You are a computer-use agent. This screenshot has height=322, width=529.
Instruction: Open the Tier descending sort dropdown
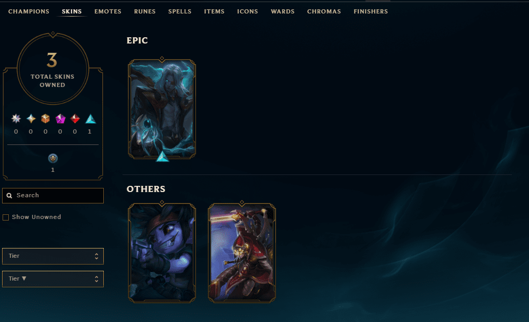(53, 279)
